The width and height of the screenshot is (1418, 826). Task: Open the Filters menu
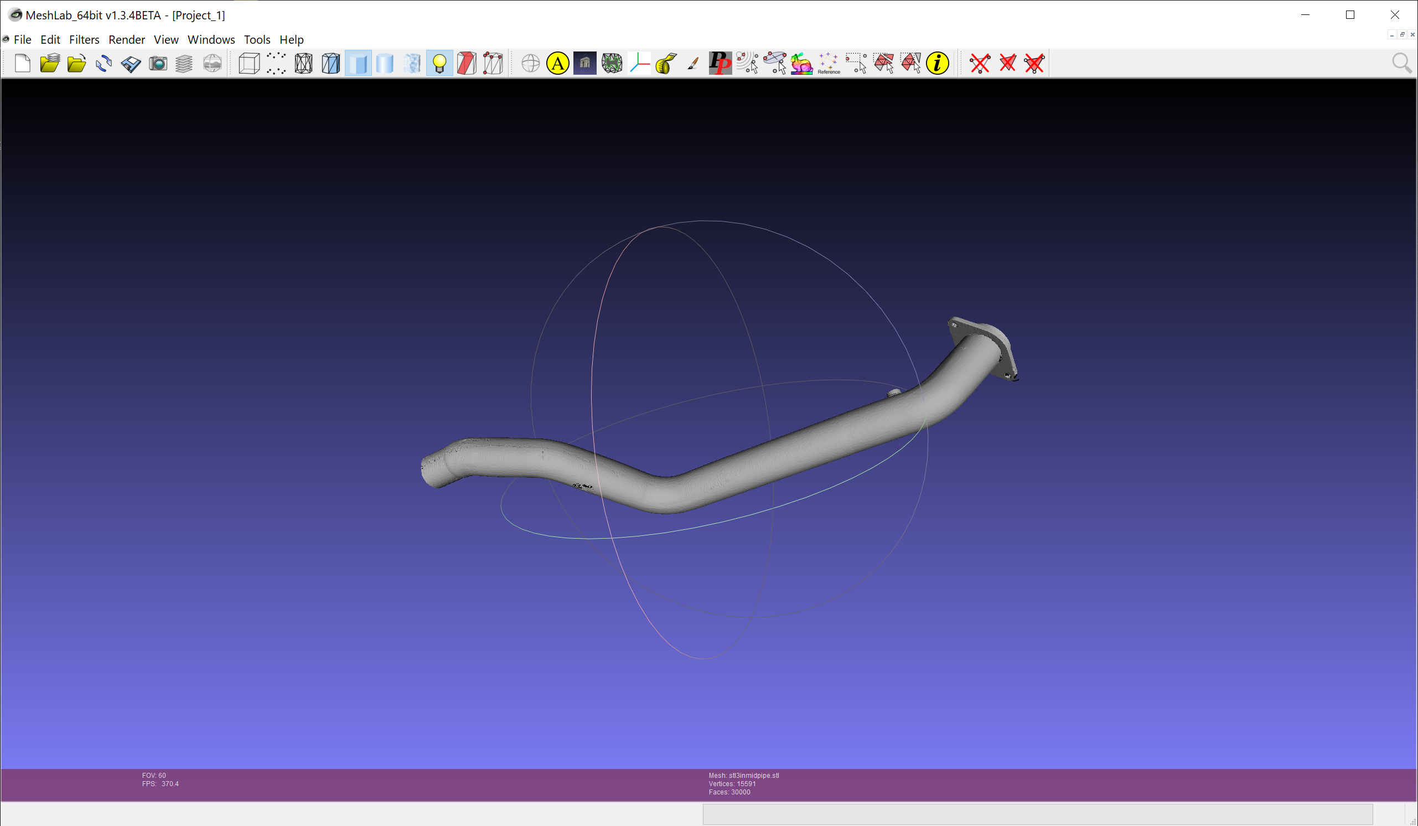click(84, 39)
